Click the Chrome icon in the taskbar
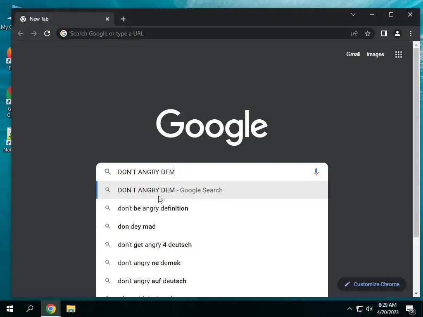The width and height of the screenshot is (423, 317). click(50, 309)
